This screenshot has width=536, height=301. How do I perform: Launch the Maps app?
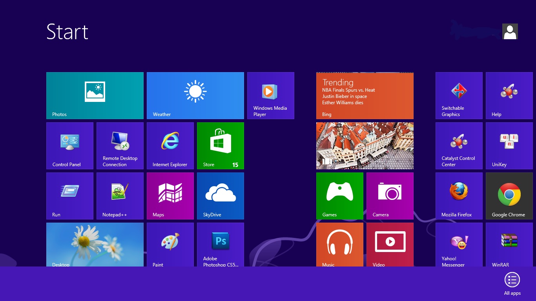coord(170,196)
